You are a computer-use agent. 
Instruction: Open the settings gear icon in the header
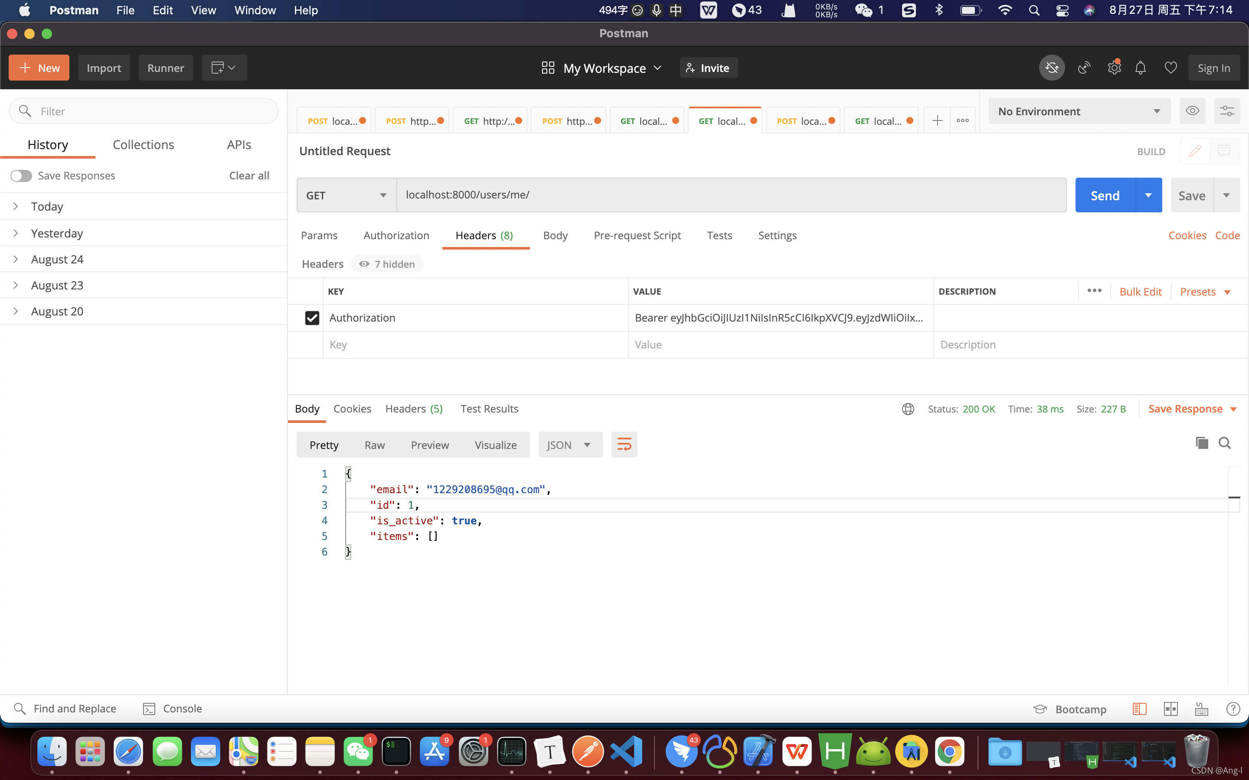(x=1114, y=68)
